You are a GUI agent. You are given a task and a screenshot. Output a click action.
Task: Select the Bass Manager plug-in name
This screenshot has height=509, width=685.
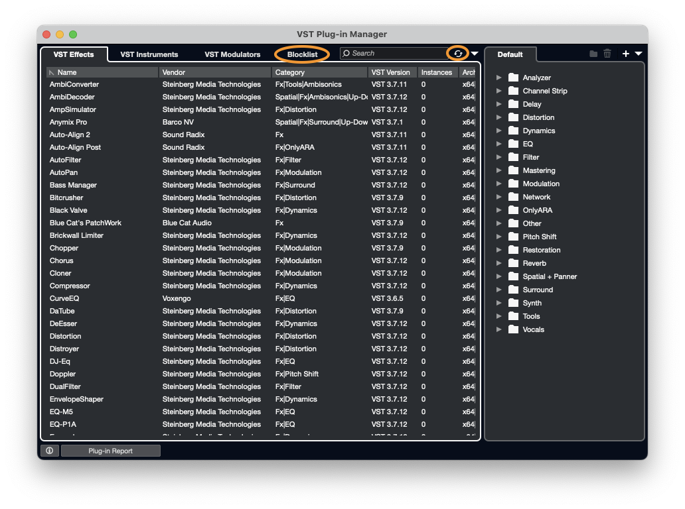(74, 185)
